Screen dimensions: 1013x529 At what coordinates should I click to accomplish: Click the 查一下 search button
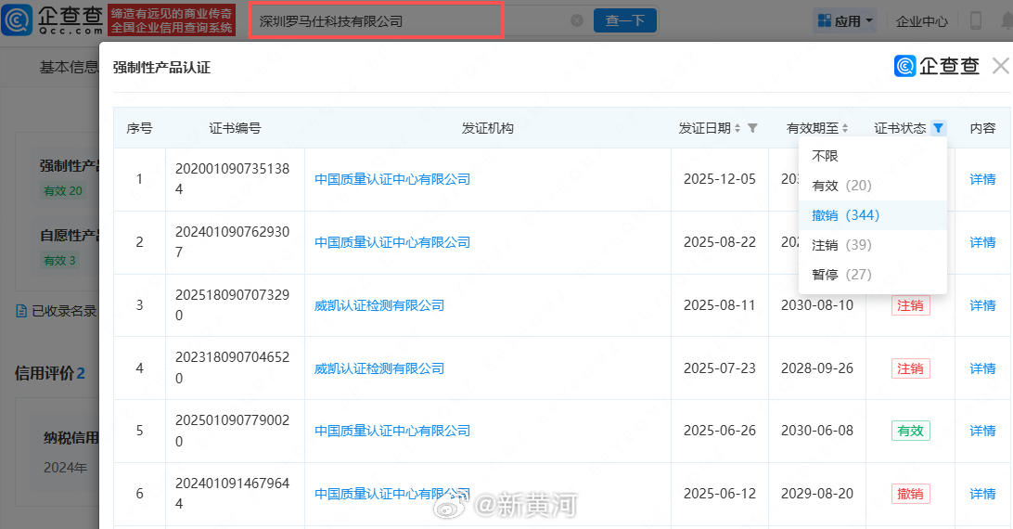[x=624, y=20]
